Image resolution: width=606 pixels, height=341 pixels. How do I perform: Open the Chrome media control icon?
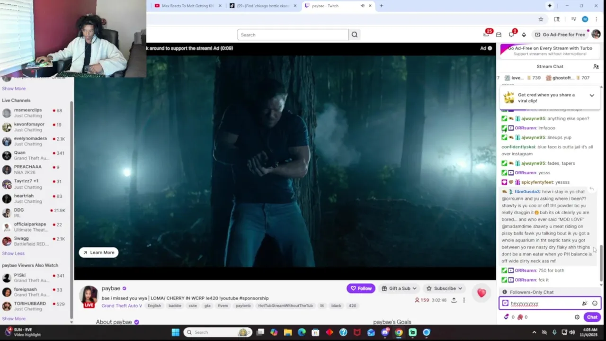pyautogui.click(x=573, y=19)
